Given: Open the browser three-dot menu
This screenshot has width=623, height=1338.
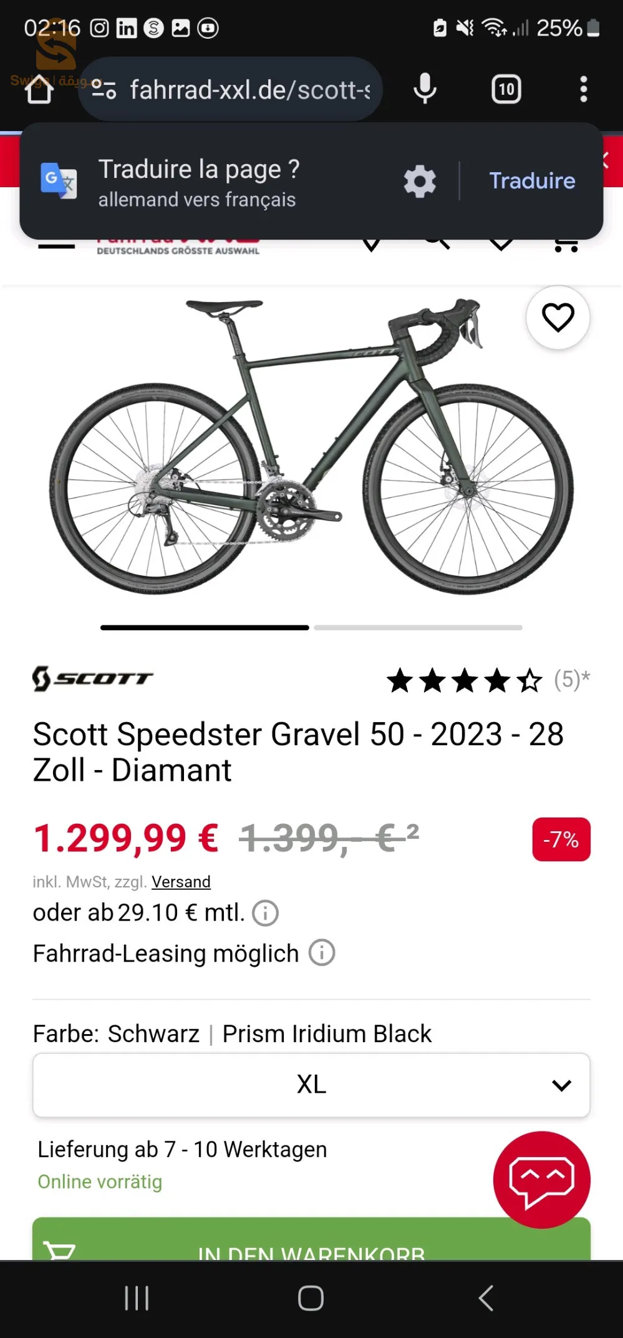Looking at the screenshot, I should 583,89.
